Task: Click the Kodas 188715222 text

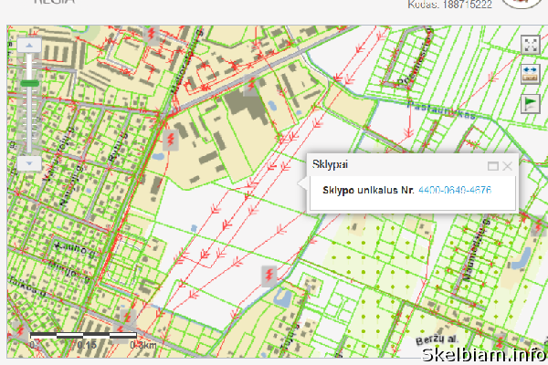Action: 449,5
